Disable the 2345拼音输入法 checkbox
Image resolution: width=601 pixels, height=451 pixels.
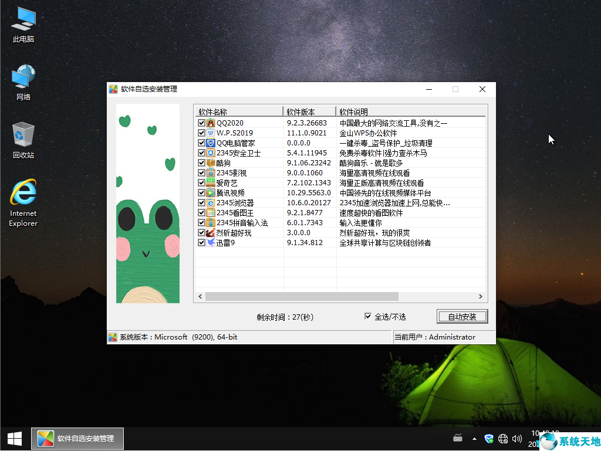201,223
